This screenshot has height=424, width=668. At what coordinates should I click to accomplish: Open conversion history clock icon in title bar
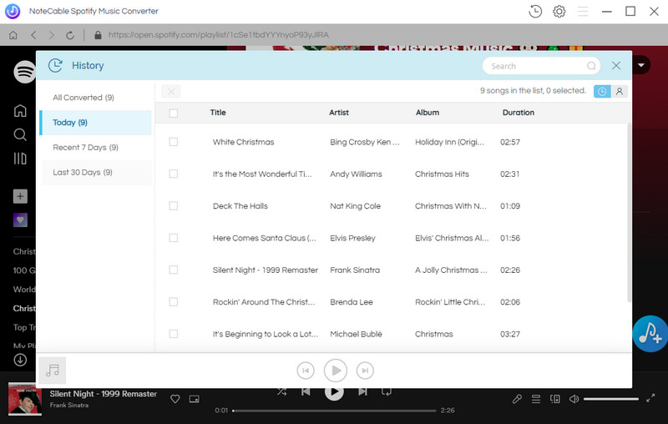click(x=535, y=12)
